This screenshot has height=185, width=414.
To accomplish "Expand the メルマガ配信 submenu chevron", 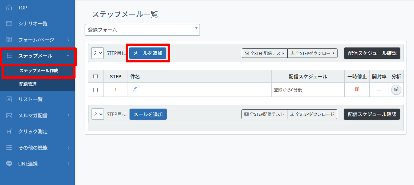I will (68, 115).
